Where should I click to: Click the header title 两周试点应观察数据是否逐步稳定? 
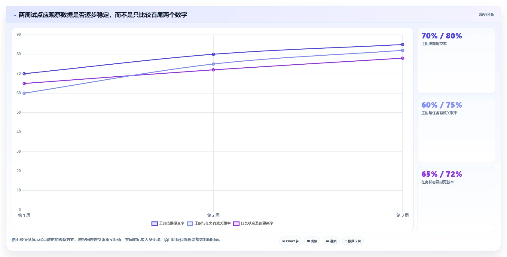103,15
